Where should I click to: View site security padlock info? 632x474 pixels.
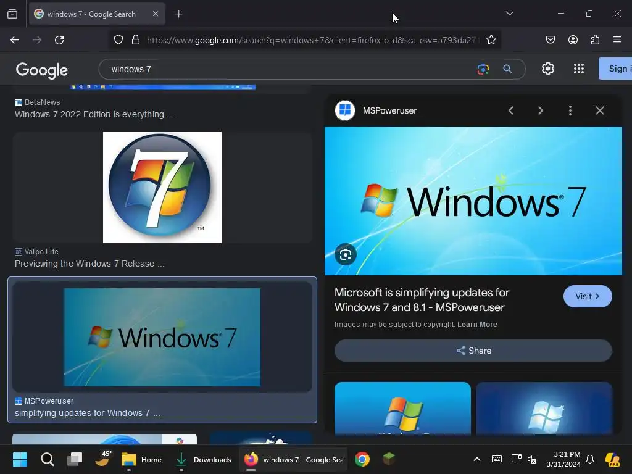[136, 40]
